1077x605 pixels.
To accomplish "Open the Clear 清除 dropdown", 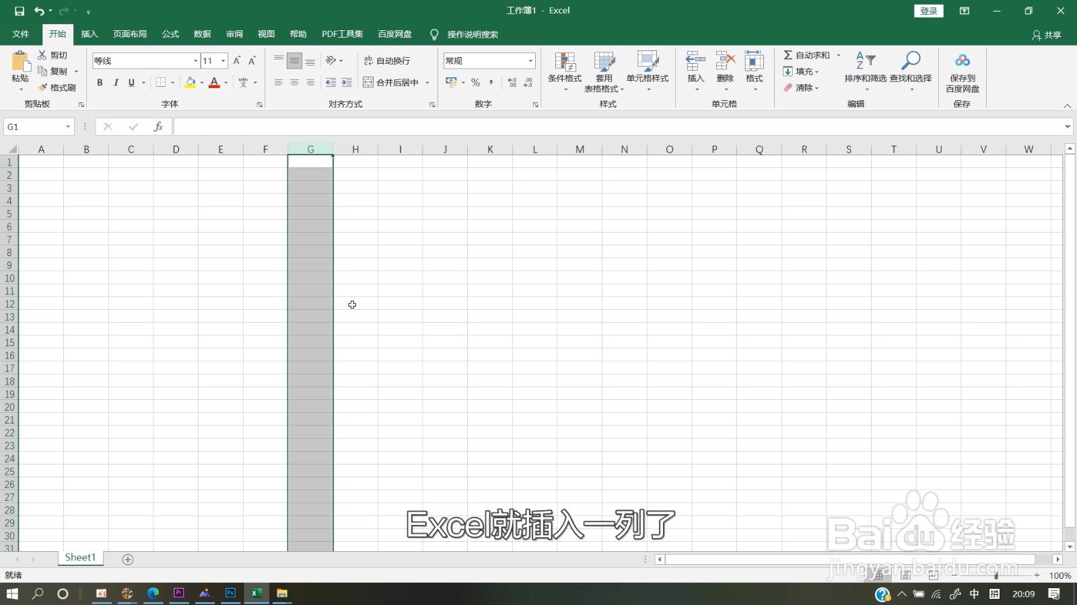I will 801,87.
